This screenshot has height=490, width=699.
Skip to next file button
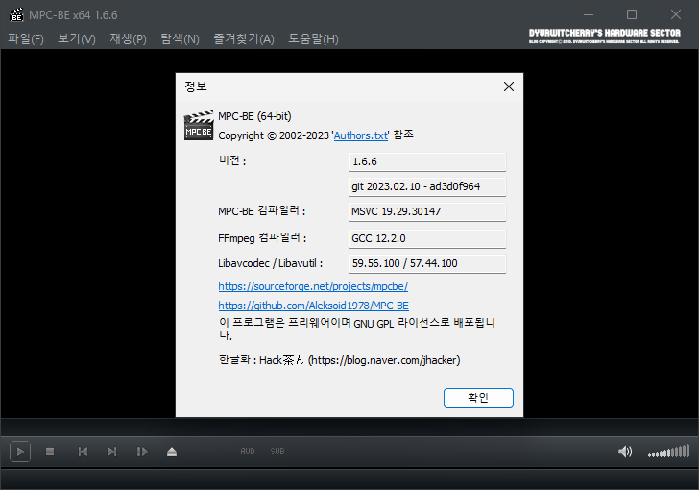pyautogui.click(x=112, y=452)
